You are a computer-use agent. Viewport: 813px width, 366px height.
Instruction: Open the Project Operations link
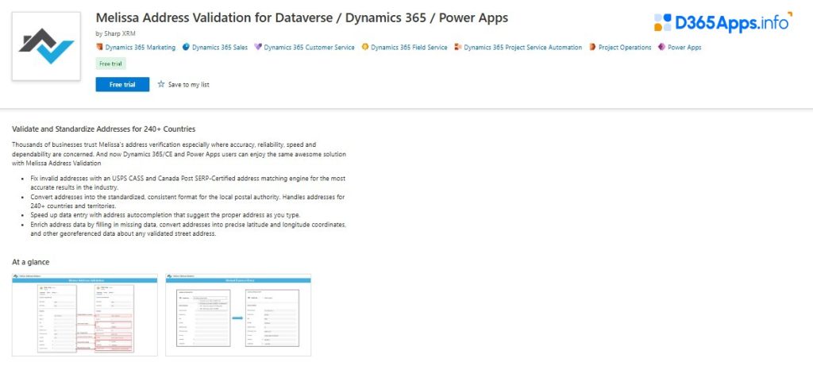pos(625,47)
